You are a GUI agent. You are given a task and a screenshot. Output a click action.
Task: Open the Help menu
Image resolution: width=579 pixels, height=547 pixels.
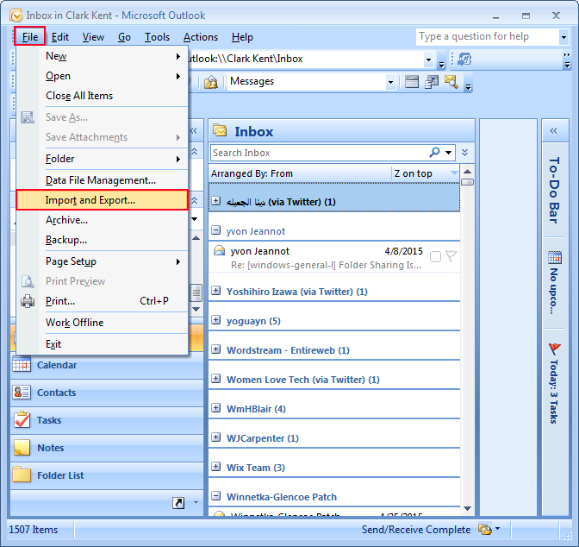(x=242, y=37)
